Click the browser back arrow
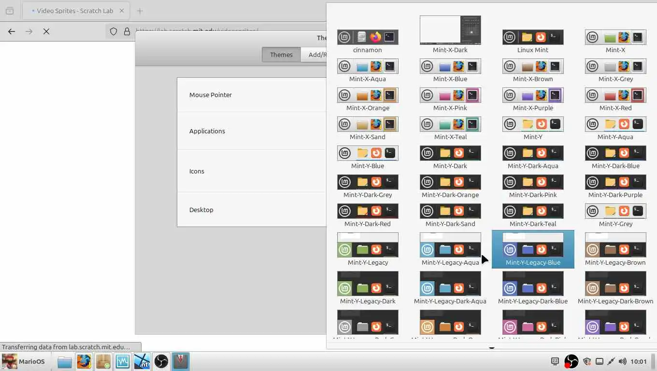This screenshot has height=371, width=657. point(12,31)
